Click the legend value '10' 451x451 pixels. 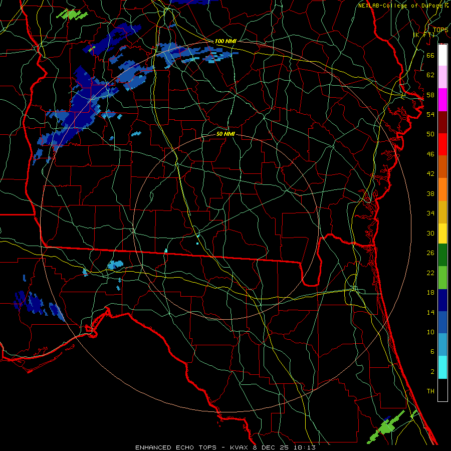pos(430,332)
